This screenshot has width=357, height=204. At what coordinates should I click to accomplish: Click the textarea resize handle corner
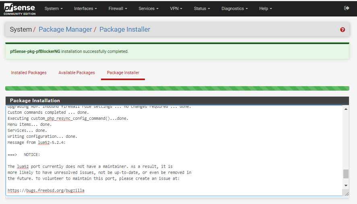tap(347, 194)
